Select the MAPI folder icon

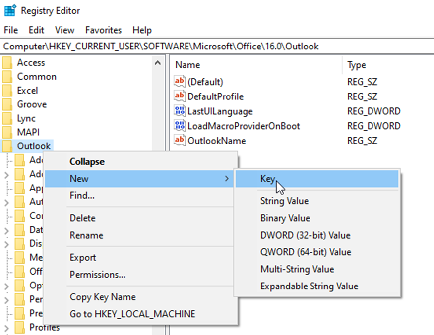click(x=7, y=132)
